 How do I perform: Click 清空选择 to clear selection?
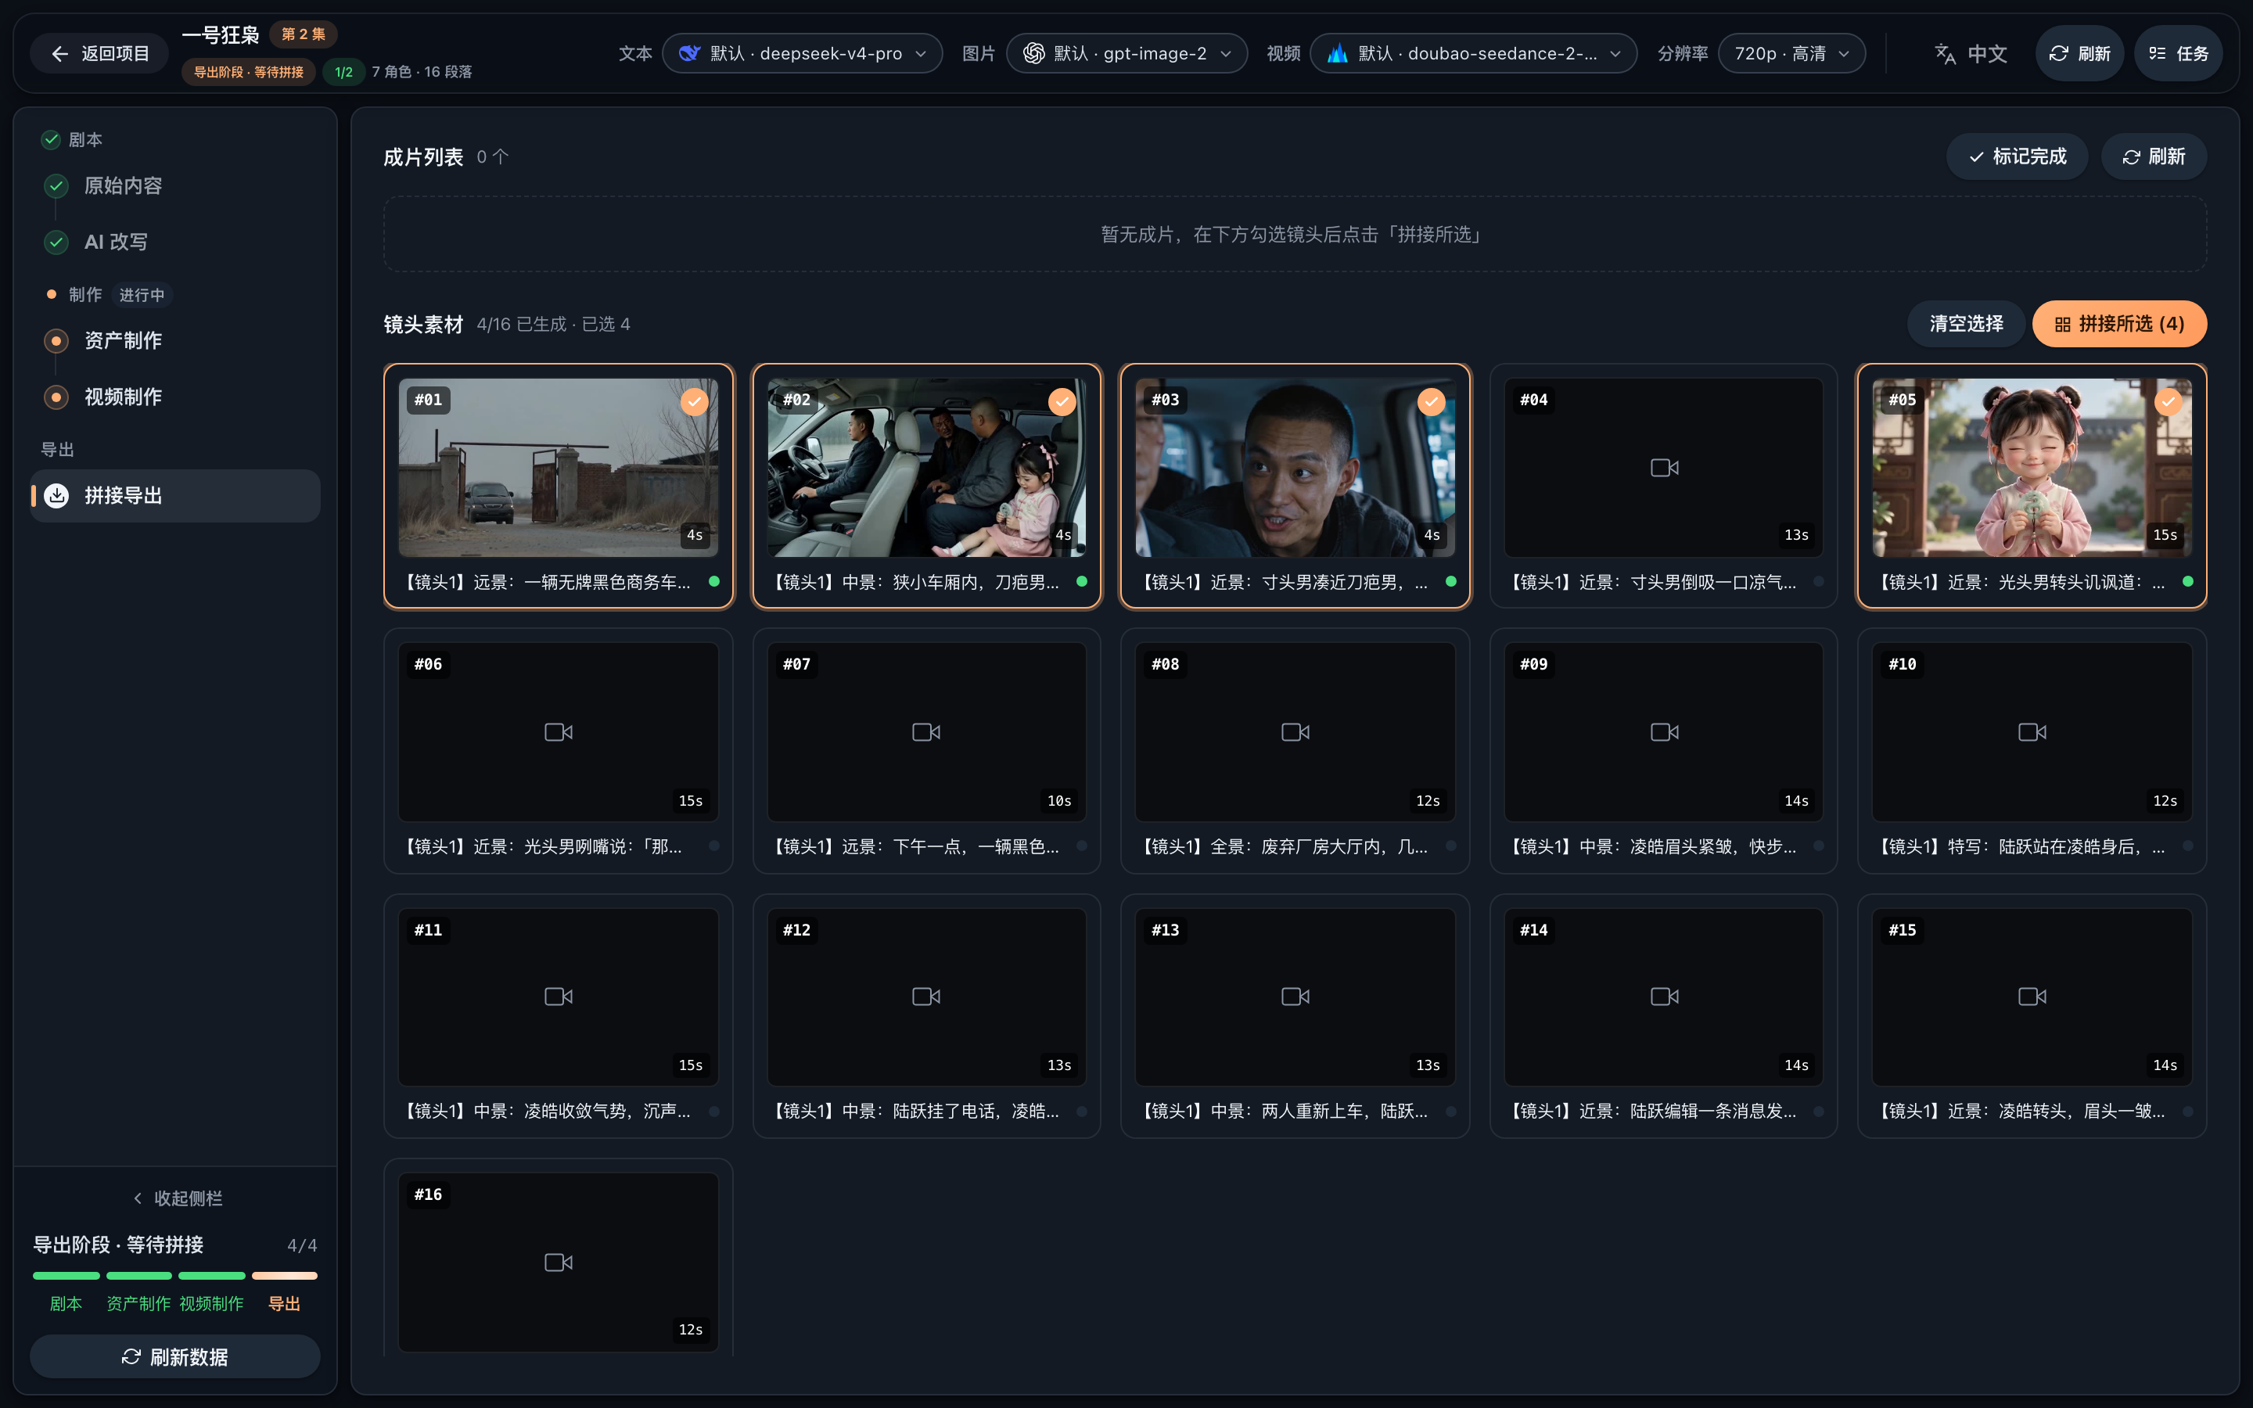[x=1965, y=324]
